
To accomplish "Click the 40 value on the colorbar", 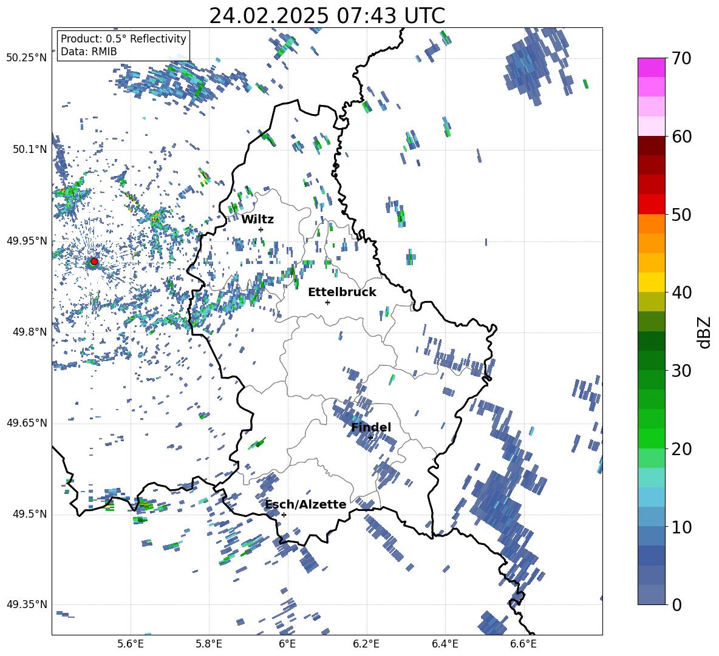I will pyautogui.click(x=681, y=292).
